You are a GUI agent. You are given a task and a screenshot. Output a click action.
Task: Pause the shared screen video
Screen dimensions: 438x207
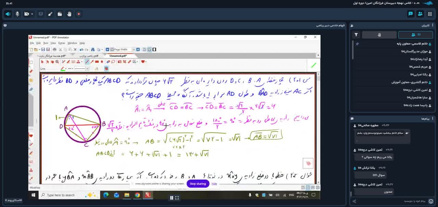click(172, 198)
